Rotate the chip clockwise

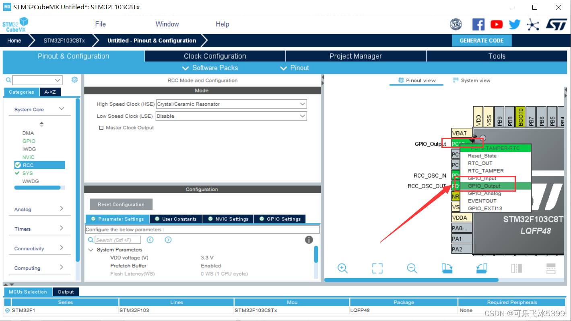click(x=447, y=268)
